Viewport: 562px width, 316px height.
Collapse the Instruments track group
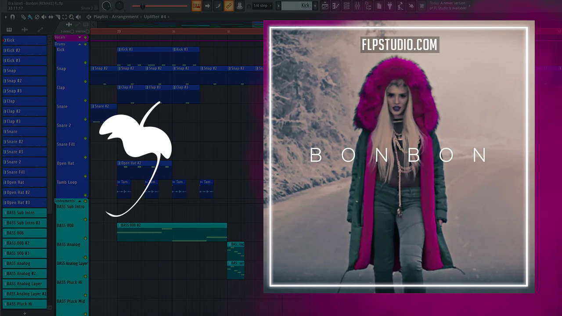[x=79, y=201]
